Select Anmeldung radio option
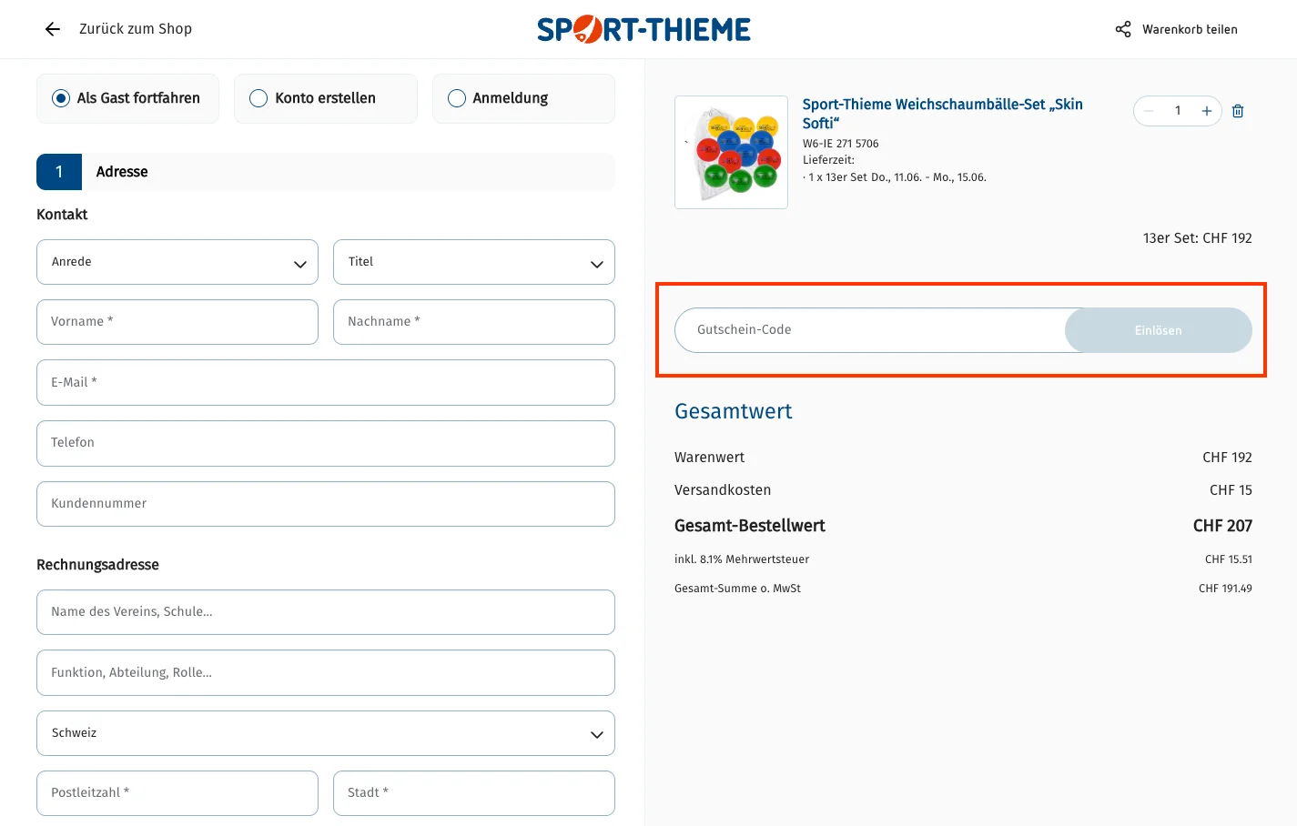 coord(523,98)
